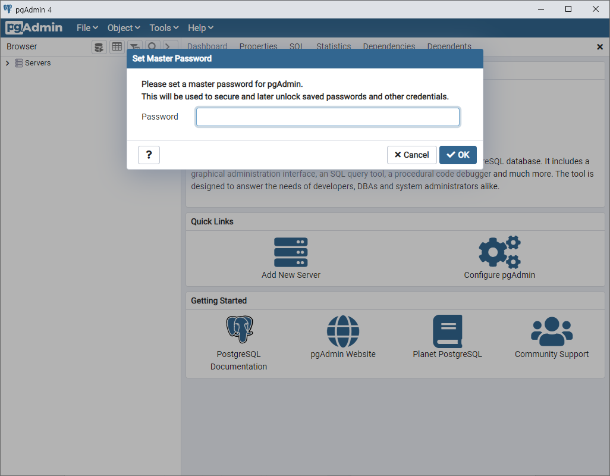Viewport: 610px width, 476px height.
Task: Open the Object menu
Action: click(124, 27)
